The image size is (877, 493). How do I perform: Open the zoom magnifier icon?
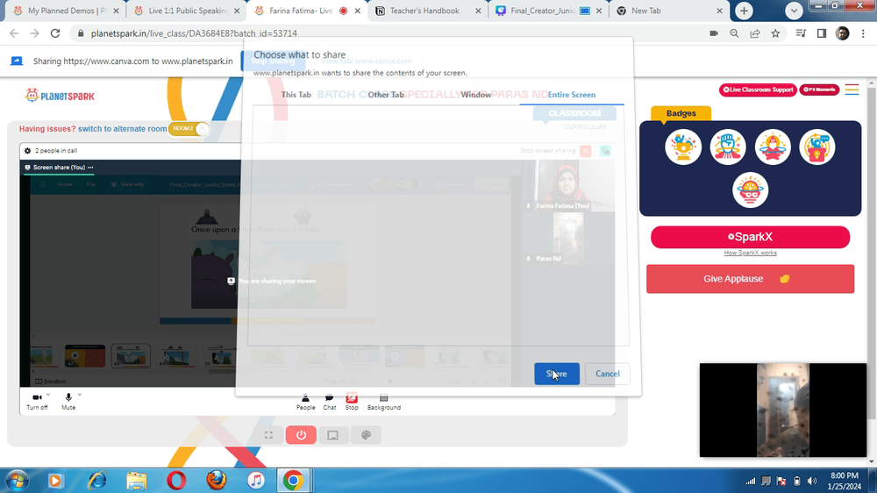734,33
